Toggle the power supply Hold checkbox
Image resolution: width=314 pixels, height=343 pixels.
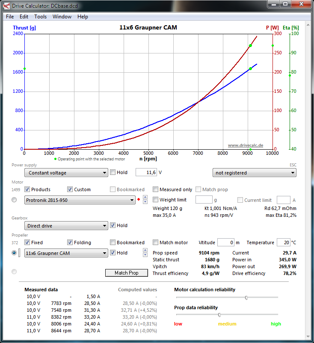coord(113,172)
